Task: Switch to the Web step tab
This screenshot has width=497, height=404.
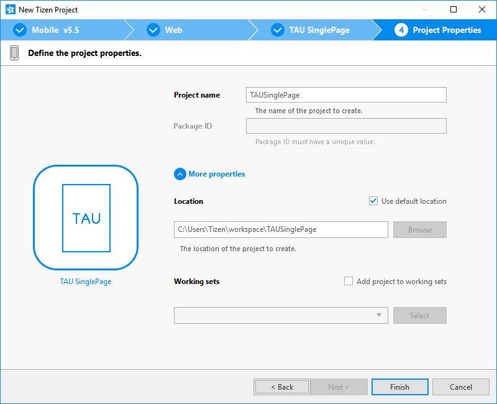Action: pyautogui.click(x=173, y=30)
